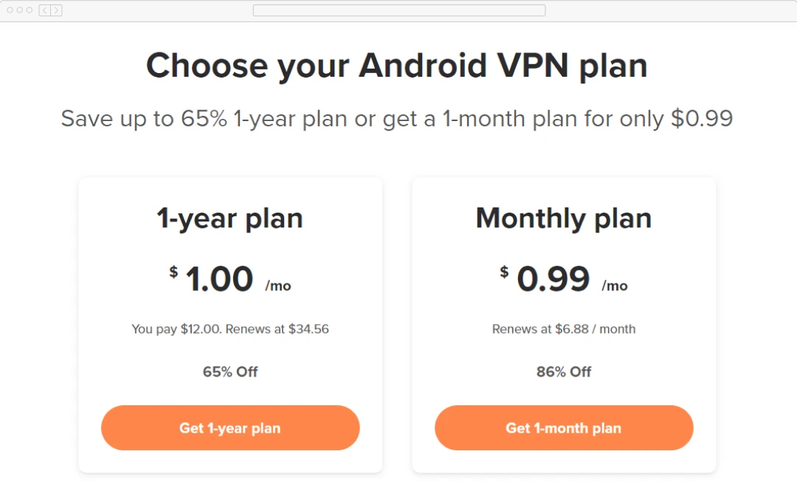Click the 86% Off label
Viewport: 797px width, 502px height.
(563, 372)
